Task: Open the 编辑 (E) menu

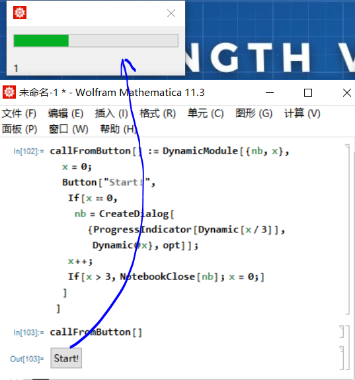Action: [65, 113]
